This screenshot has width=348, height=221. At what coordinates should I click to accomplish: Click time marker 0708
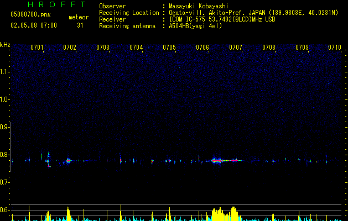[x=269, y=48]
